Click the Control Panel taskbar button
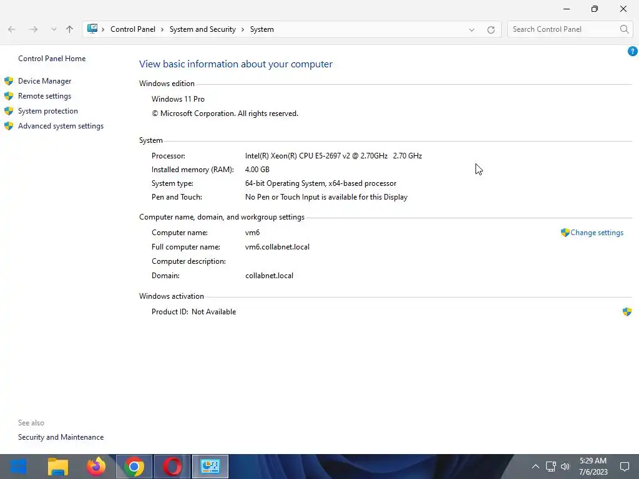This screenshot has height=479, width=639. point(210,467)
